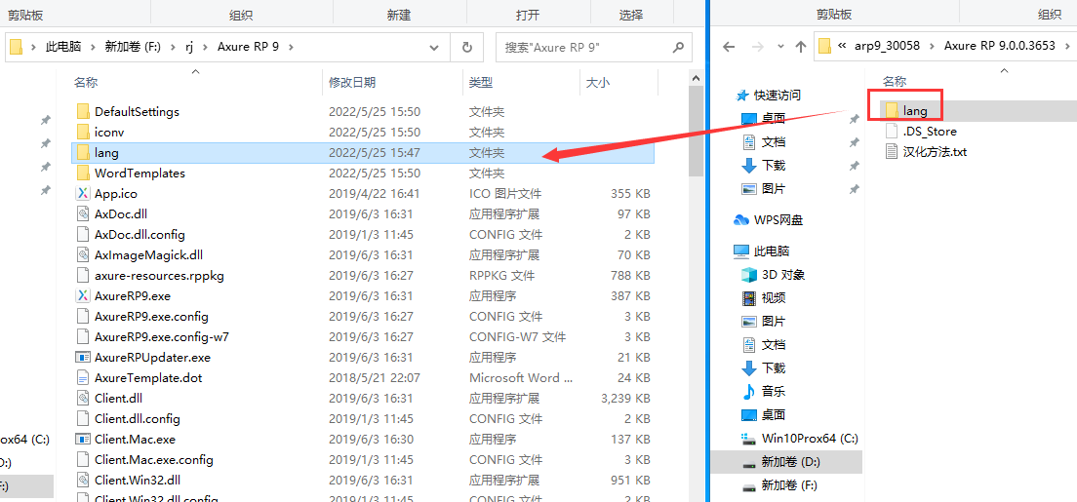
Task: Select lang folder in left window
Action: [x=363, y=152]
